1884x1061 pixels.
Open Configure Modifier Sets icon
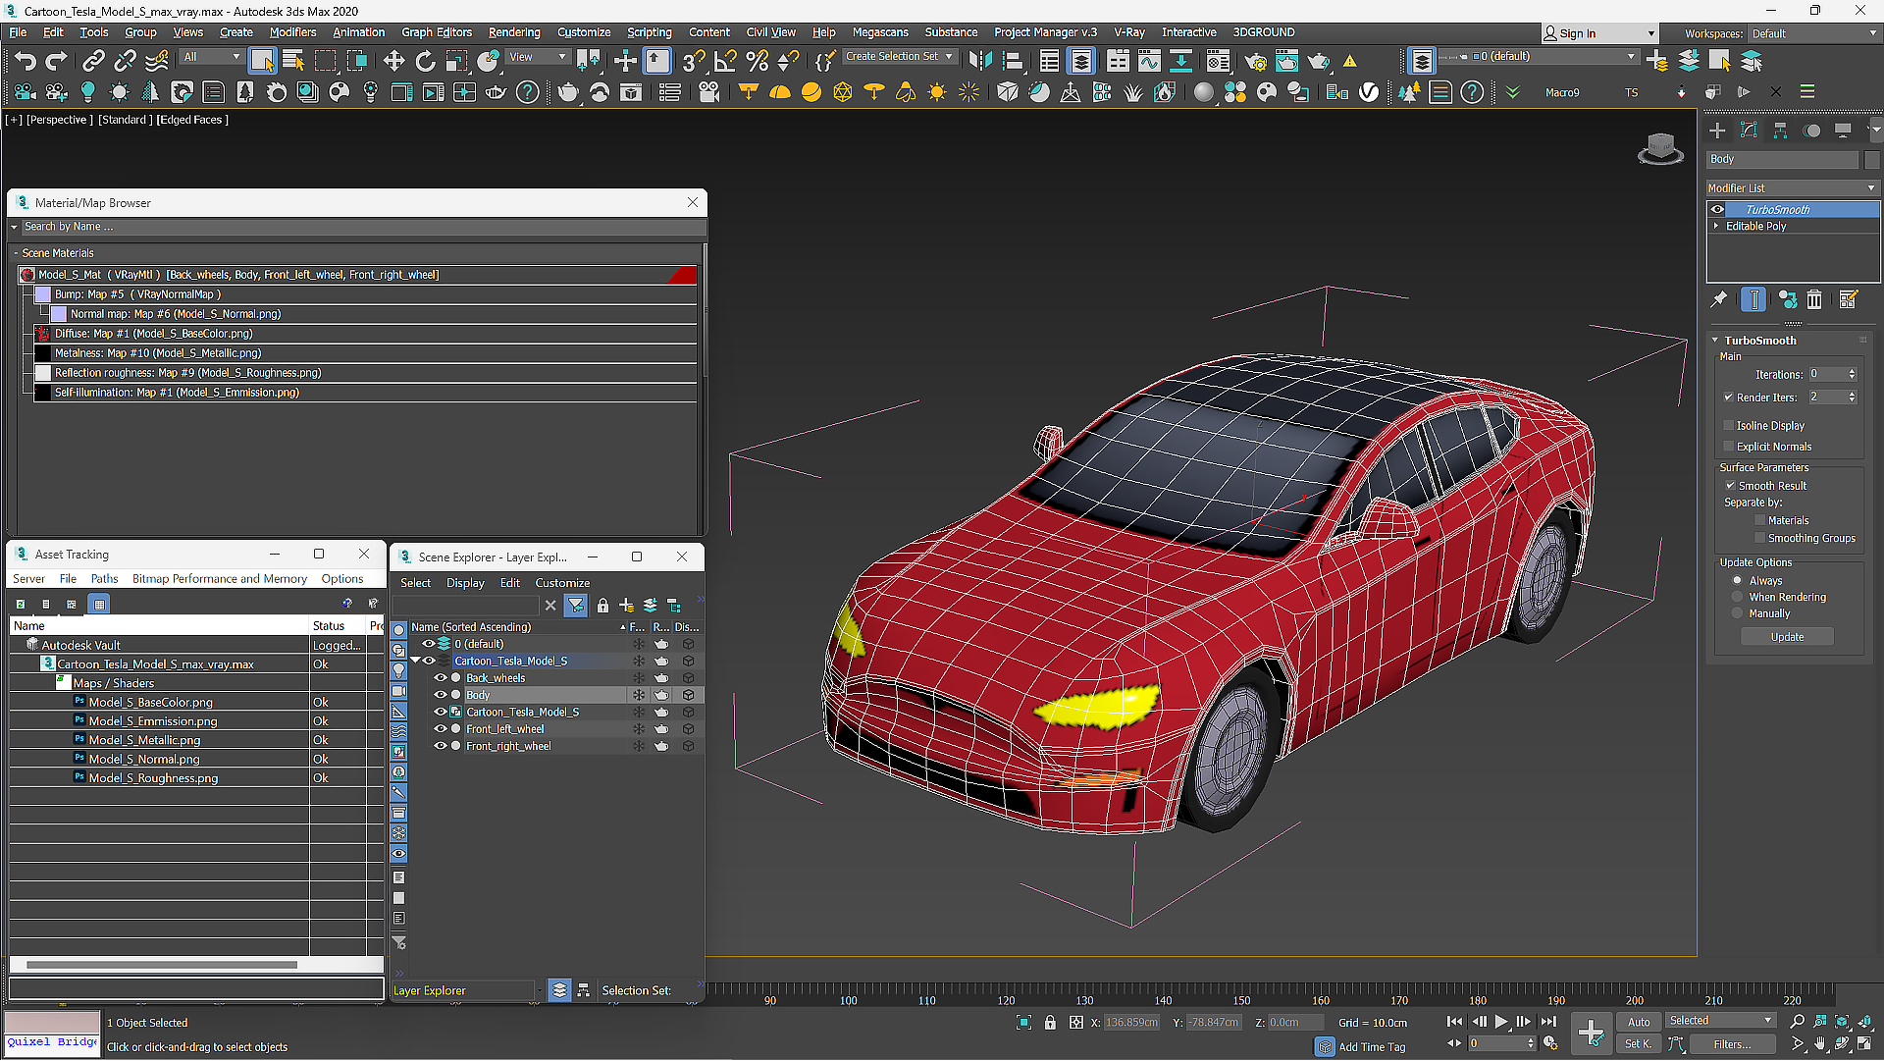[1849, 299]
